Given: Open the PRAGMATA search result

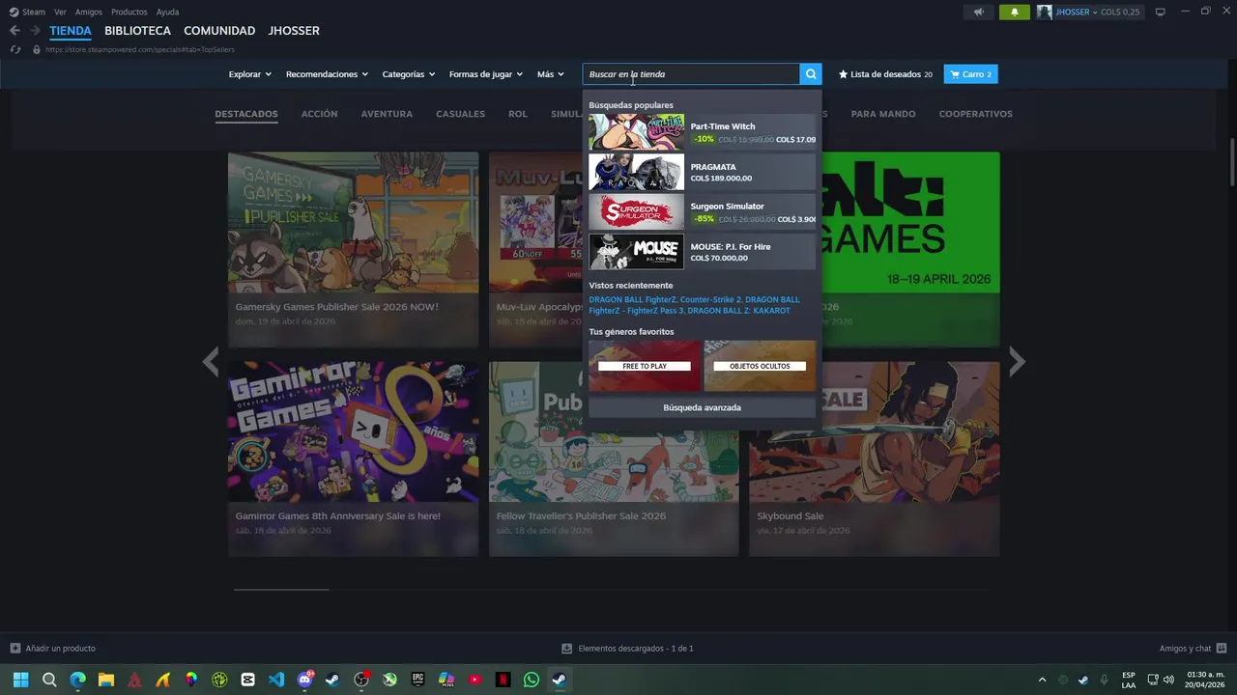Looking at the screenshot, I should pos(702,172).
